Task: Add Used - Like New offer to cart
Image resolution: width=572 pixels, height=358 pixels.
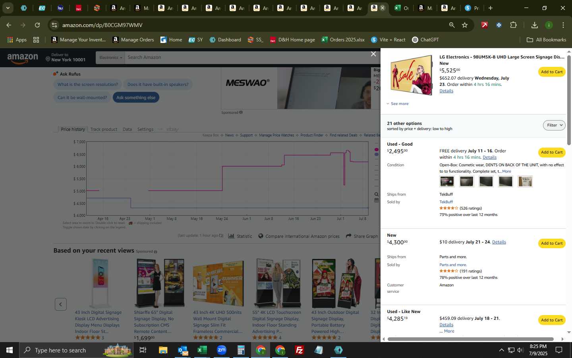Action: click(552, 320)
